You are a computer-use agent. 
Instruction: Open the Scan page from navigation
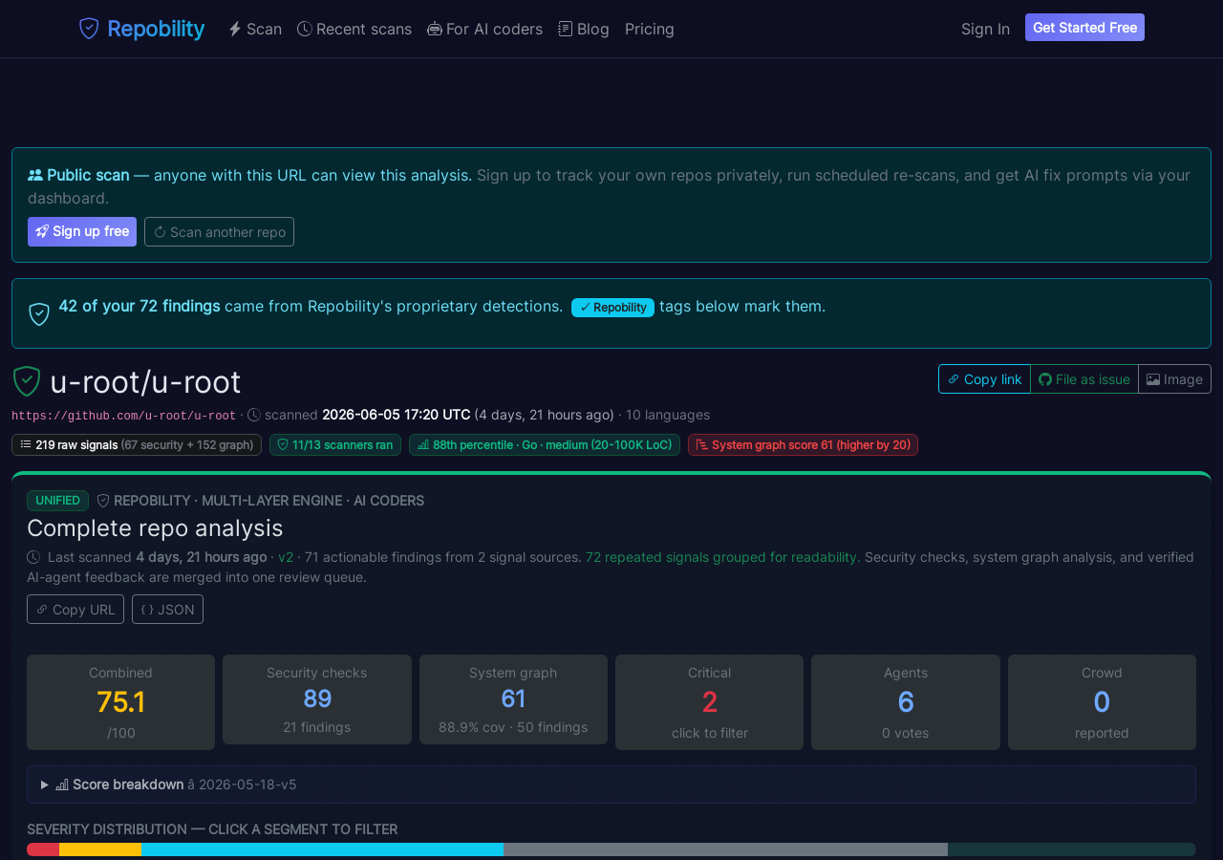click(x=255, y=29)
